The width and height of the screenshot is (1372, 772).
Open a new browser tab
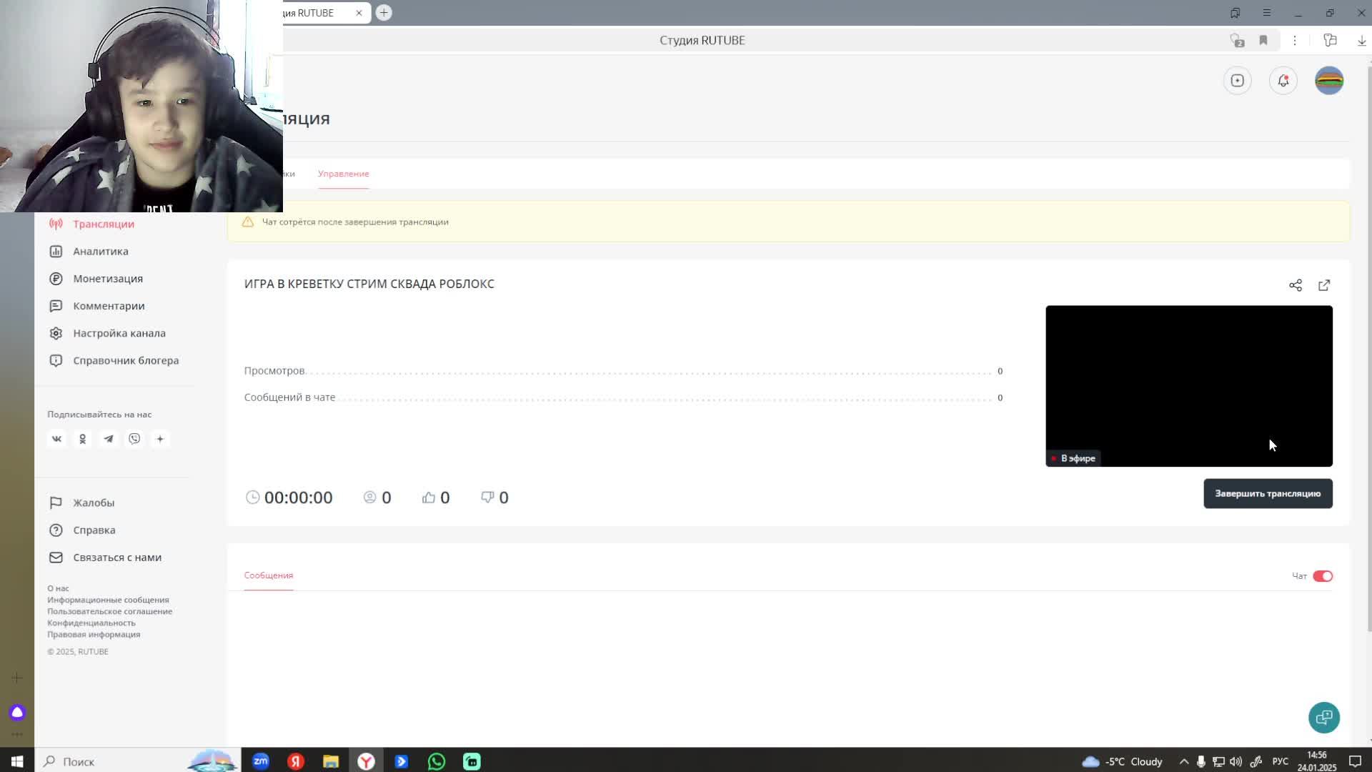click(384, 13)
